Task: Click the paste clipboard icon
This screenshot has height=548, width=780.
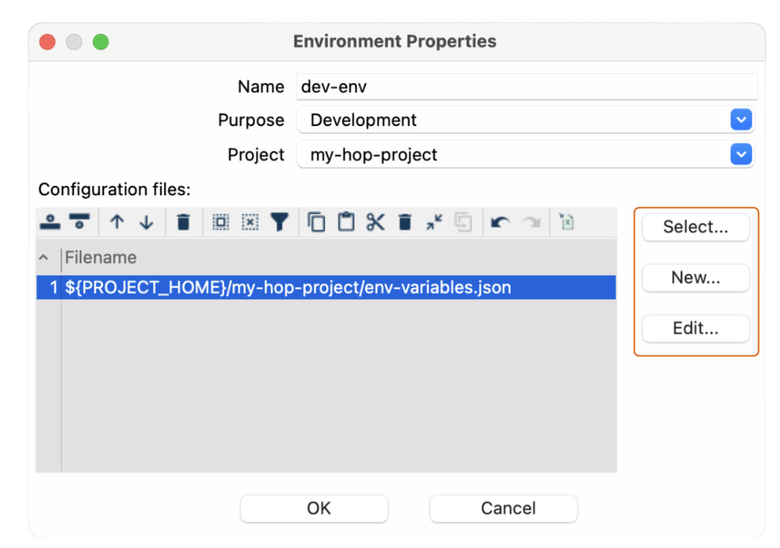Action: point(346,223)
